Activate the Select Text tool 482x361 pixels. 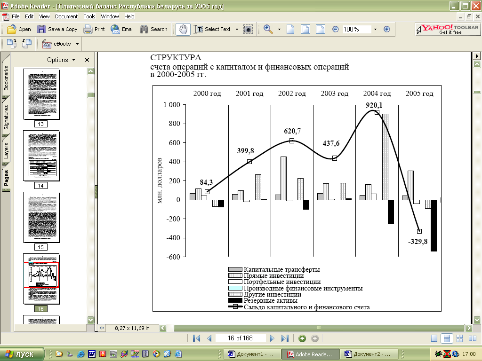[x=212, y=29]
